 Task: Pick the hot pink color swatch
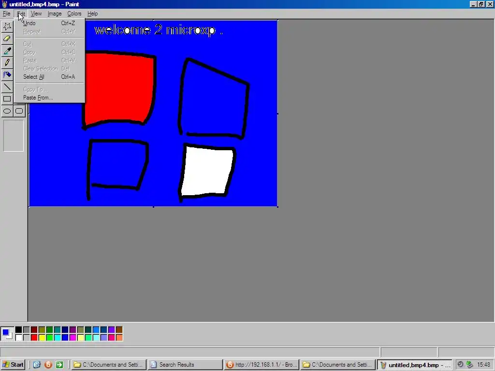[x=112, y=338]
